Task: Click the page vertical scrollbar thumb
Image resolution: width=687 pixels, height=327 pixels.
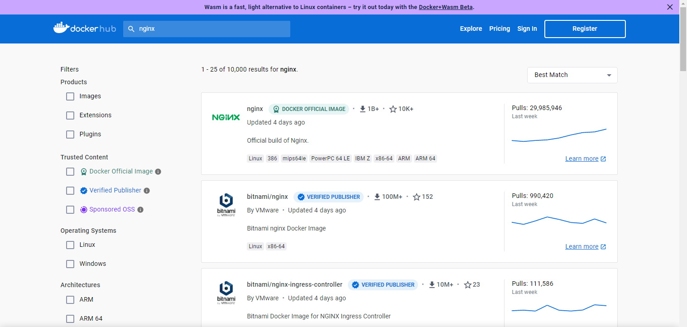Action: [683, 38]
